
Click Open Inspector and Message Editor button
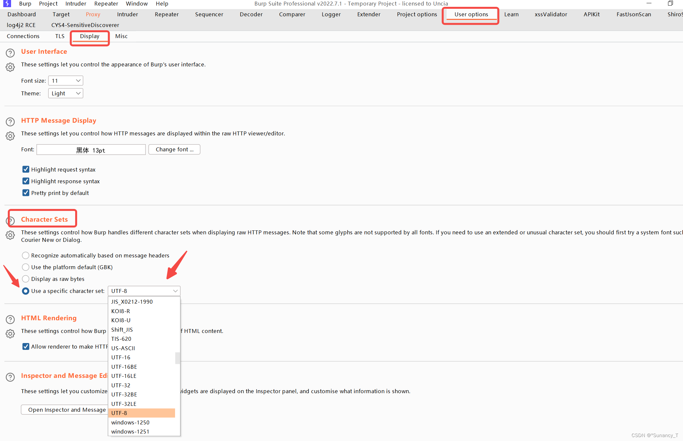coord(65,409)
